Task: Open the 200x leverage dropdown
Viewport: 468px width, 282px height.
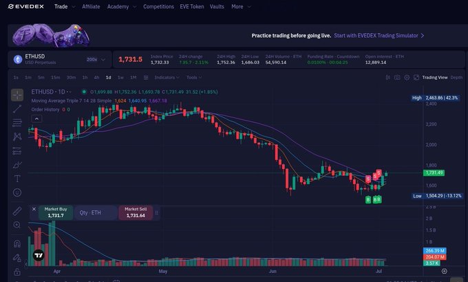Action: pyautogui.click(x=96, y=59)
